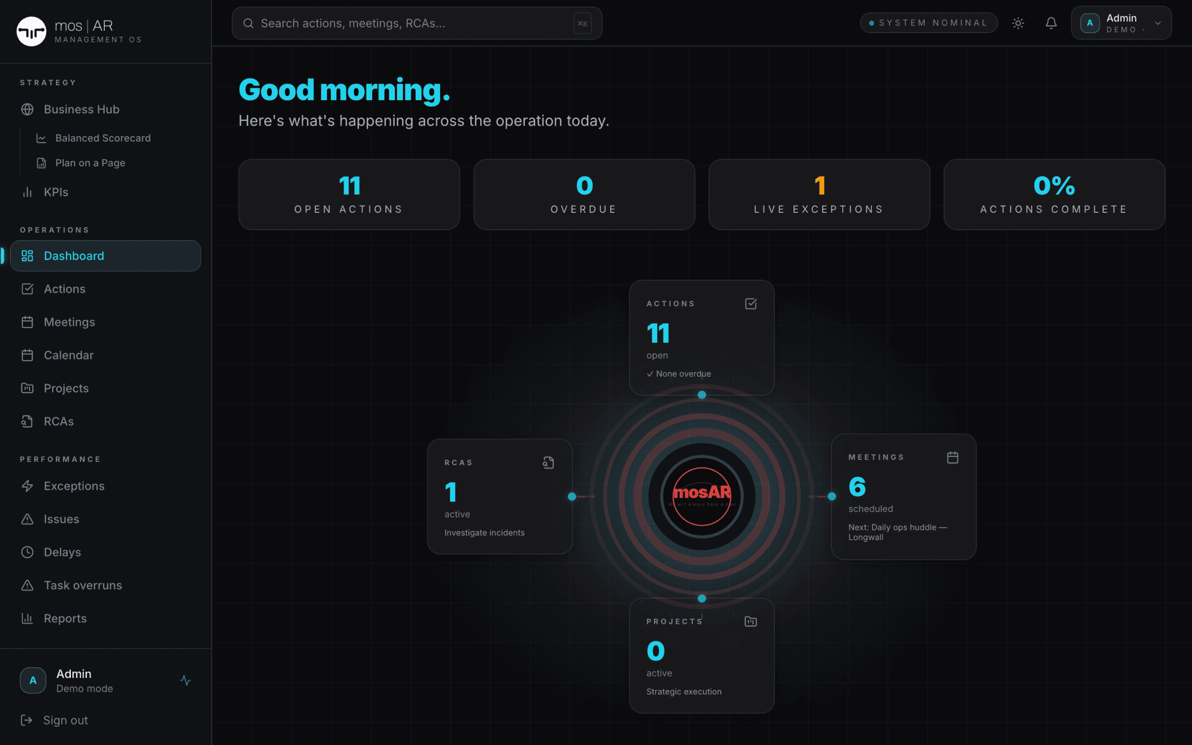Click the mosAR logo in the sidebar header
This screenshot has width=1192, height=745.
tap(32, 31)
